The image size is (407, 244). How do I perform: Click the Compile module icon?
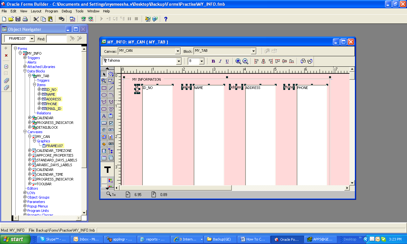[72, 19]
